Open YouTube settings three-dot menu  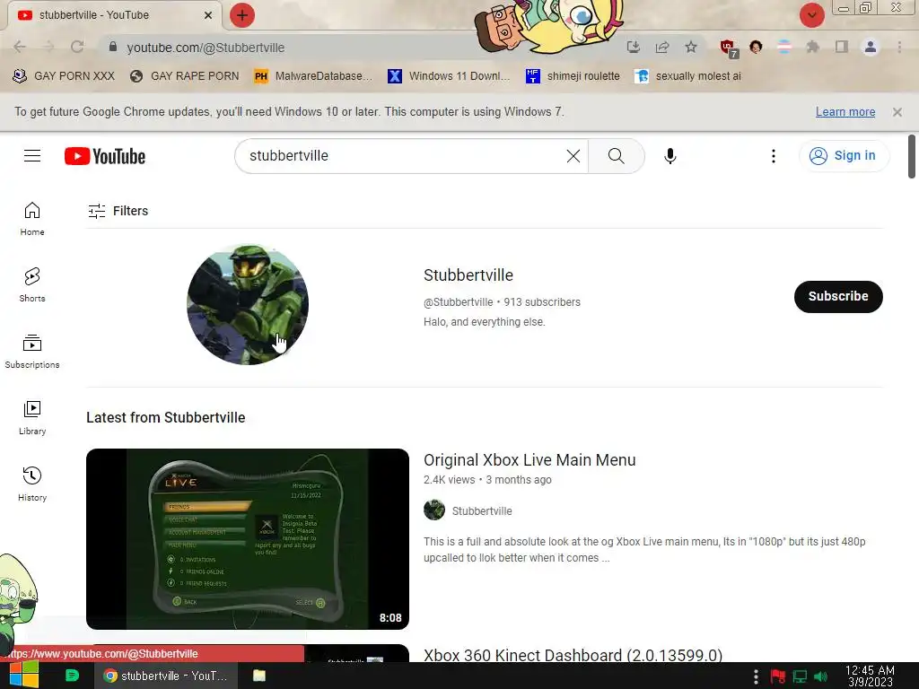click(x=773, y=156)
